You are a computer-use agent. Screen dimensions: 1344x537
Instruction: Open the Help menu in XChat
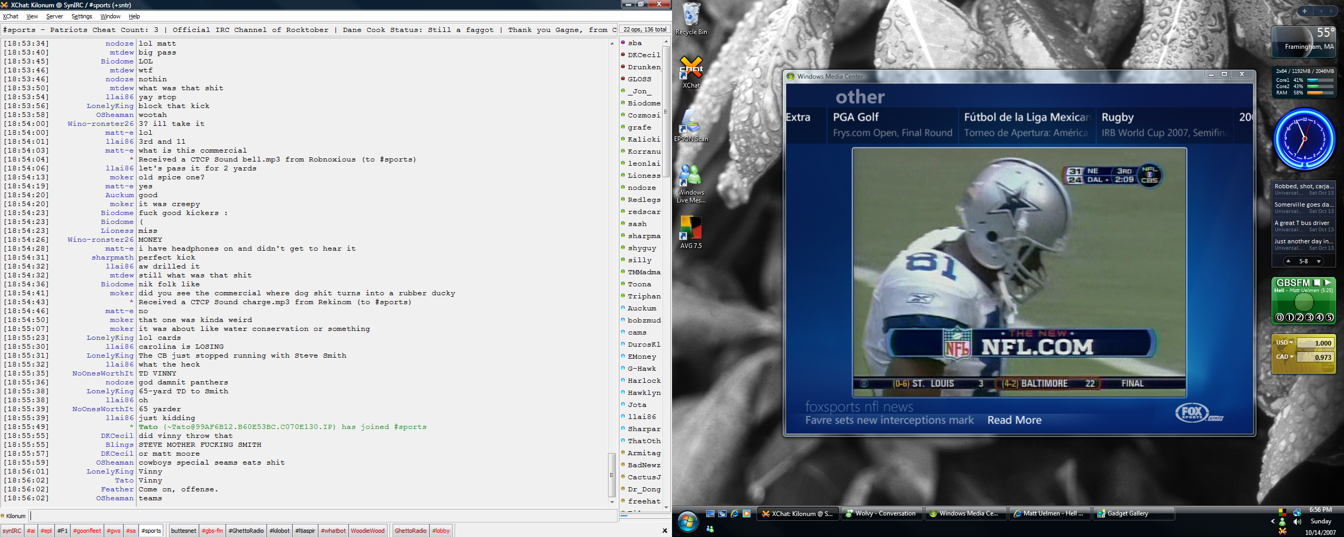point(134,16)
